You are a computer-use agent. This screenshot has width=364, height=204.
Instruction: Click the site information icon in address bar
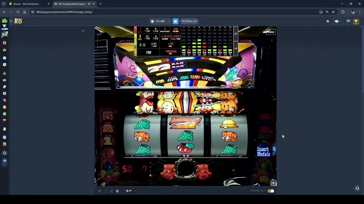coord(33,12)
